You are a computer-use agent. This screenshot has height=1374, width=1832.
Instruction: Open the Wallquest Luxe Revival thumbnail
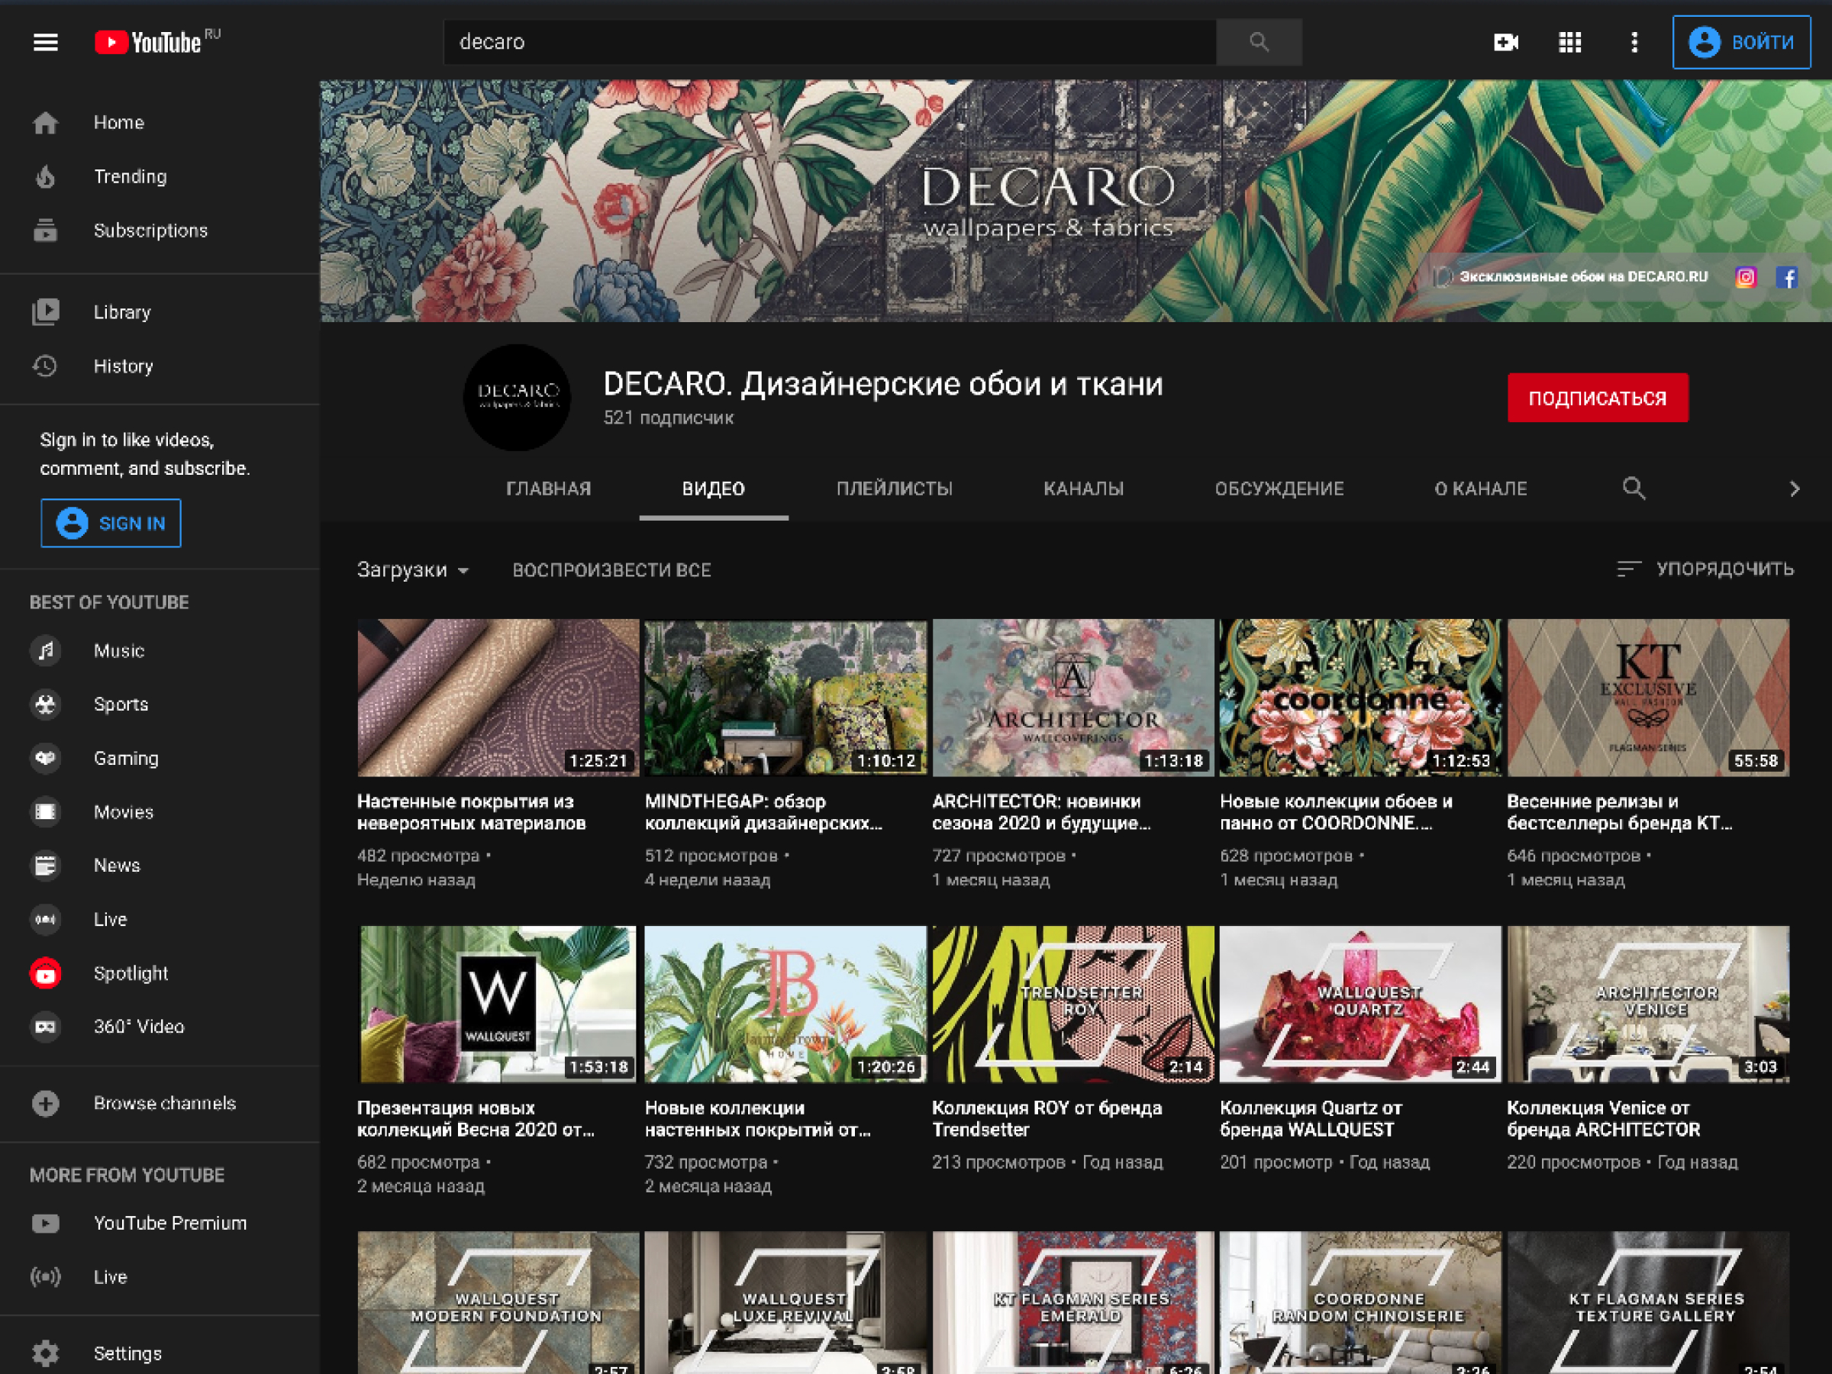(x=785, y=1303)
